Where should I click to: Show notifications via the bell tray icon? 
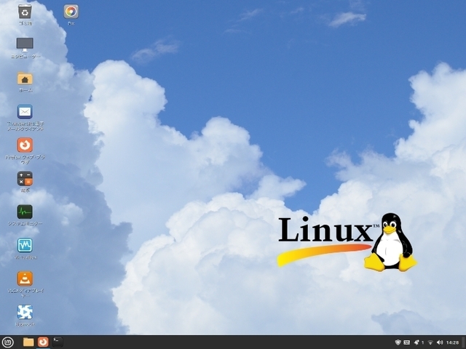(416, 342)
